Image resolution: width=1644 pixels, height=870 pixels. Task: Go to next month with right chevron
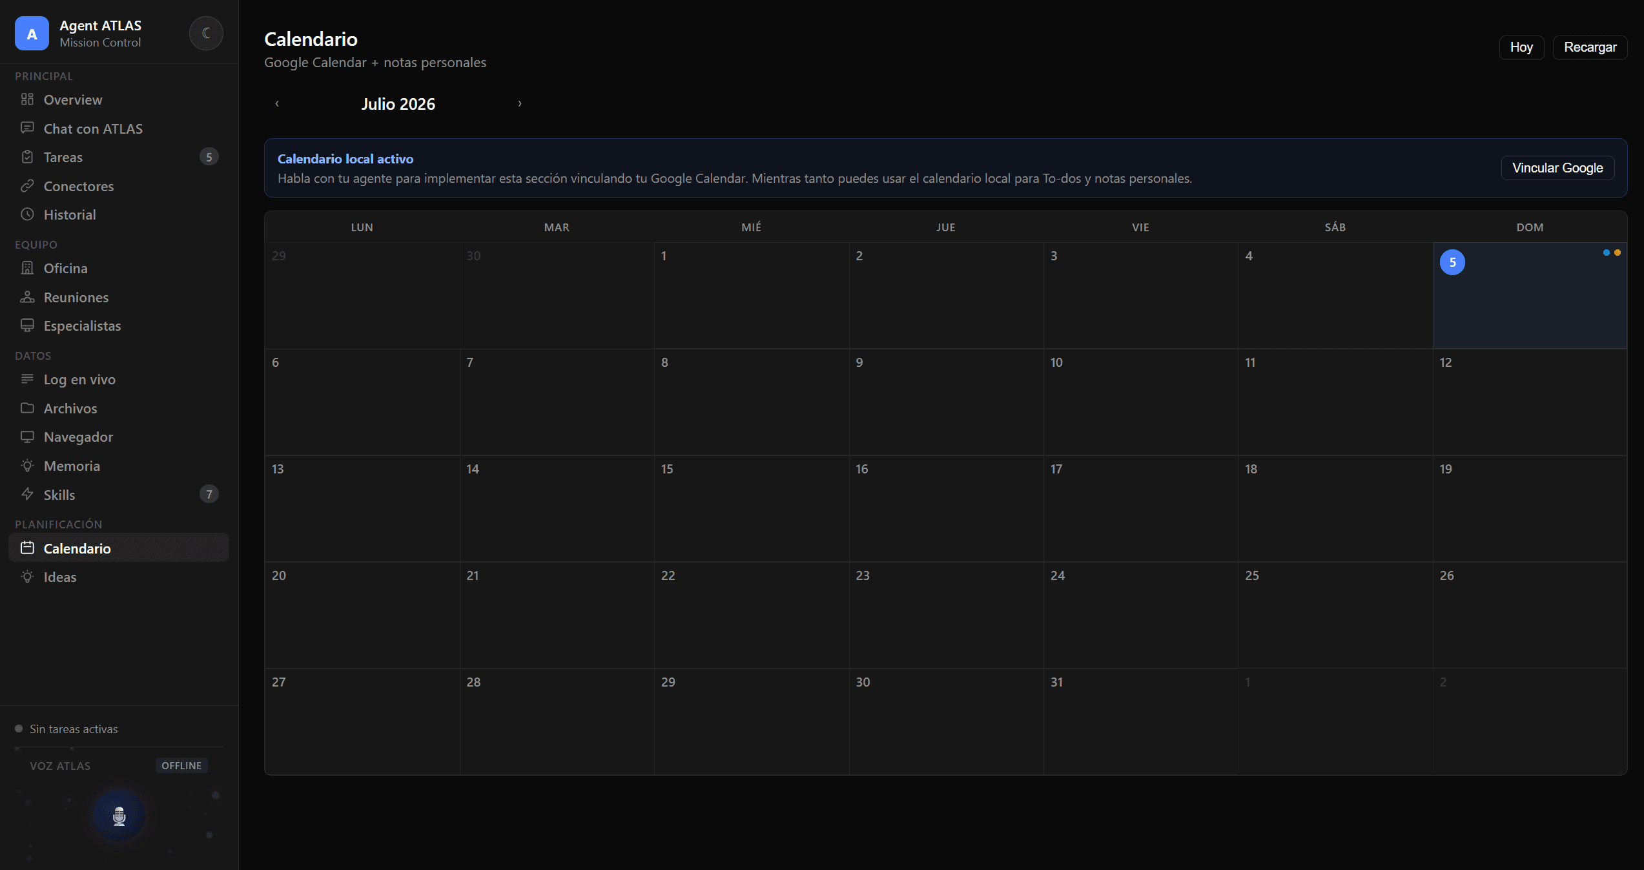[520, 103]
